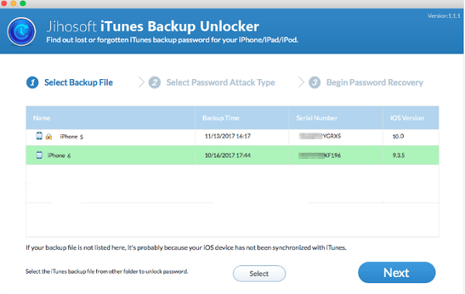The height and width of the screenshot is (294, 465).
Task: Click the arrow chevron before step 3
Action: click(x=301, y=82)
